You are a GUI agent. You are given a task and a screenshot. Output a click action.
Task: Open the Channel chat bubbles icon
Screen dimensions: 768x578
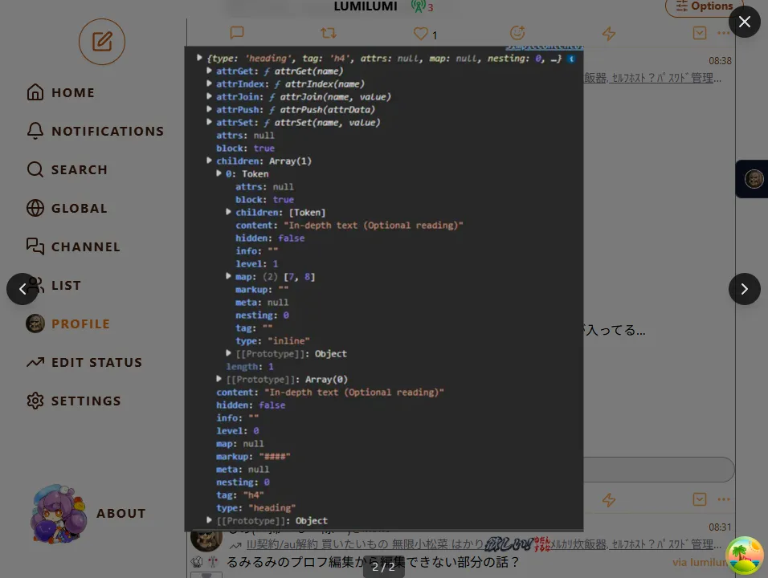click(x=35, y=246)
